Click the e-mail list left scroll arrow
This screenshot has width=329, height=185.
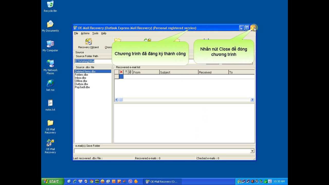(x=116, y=100)
